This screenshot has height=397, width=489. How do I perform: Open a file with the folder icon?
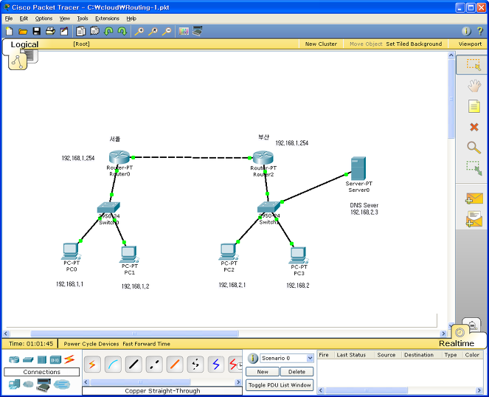tap(23, 31)
